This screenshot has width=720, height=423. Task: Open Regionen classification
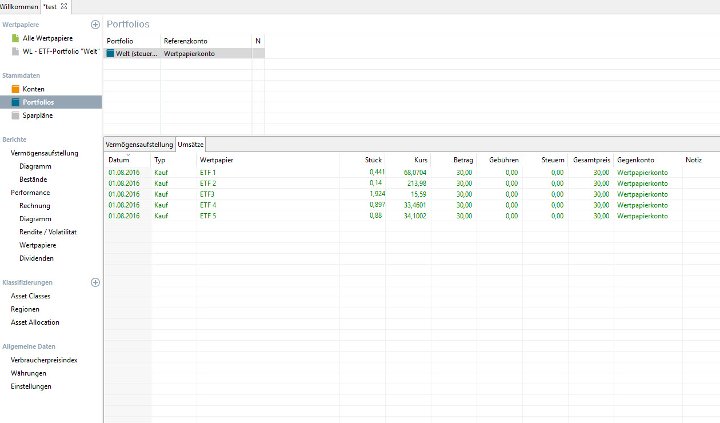point(25,309)
